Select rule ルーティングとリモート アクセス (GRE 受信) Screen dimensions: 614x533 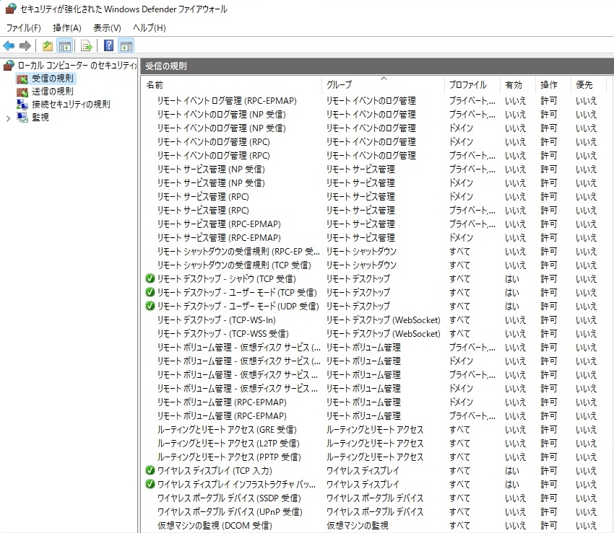click(x=227, y=429)
